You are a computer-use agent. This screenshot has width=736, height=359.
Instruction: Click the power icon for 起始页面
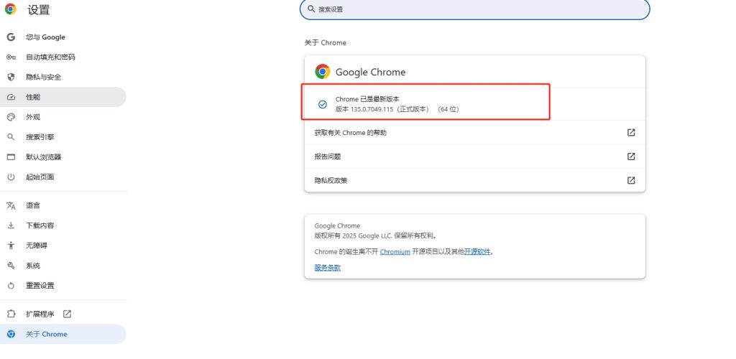[x=11, y=177]
